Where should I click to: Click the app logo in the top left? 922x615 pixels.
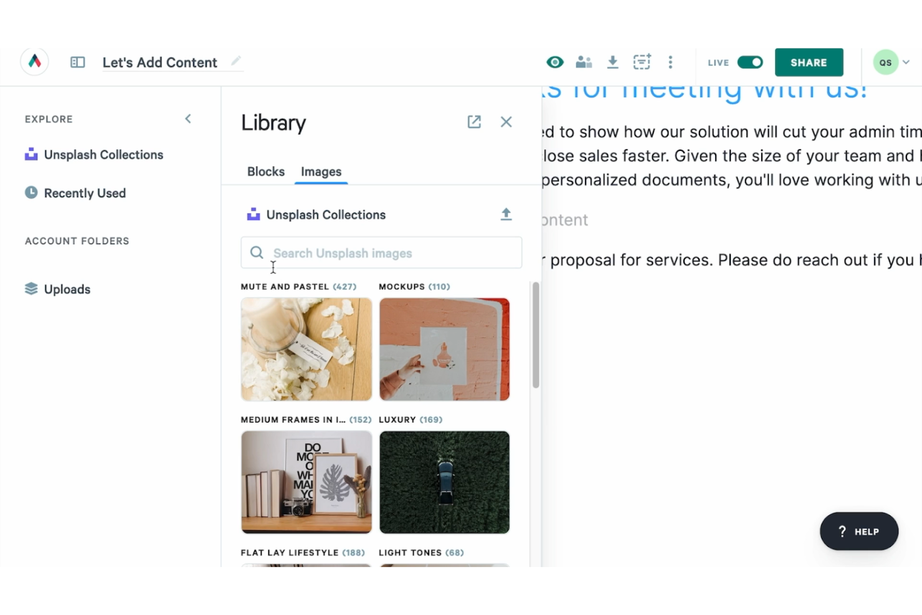34,62
